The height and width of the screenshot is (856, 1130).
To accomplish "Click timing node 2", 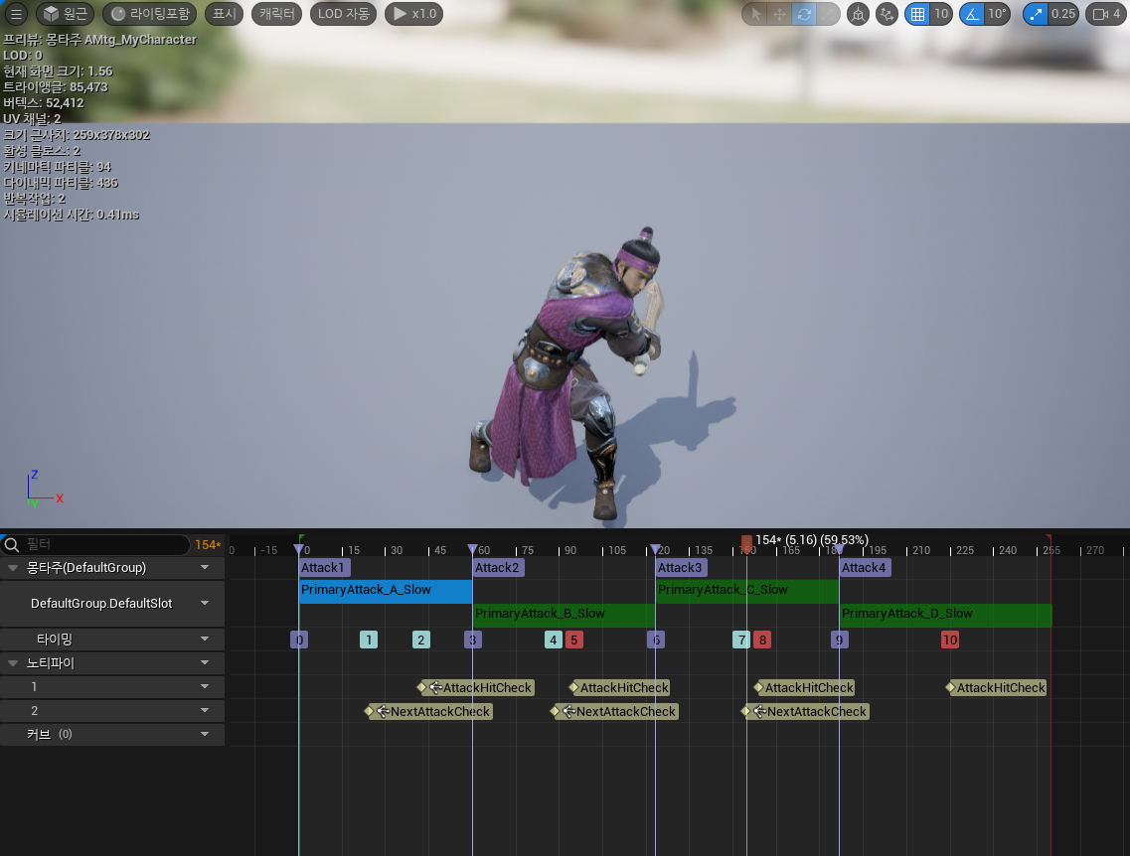I will tap(420, 640).
